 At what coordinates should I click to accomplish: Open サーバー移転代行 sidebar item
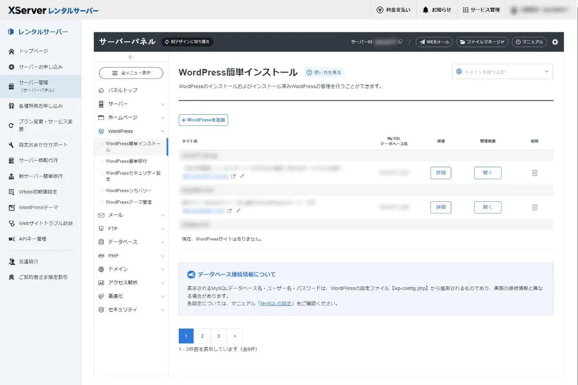tap(40, 160)
